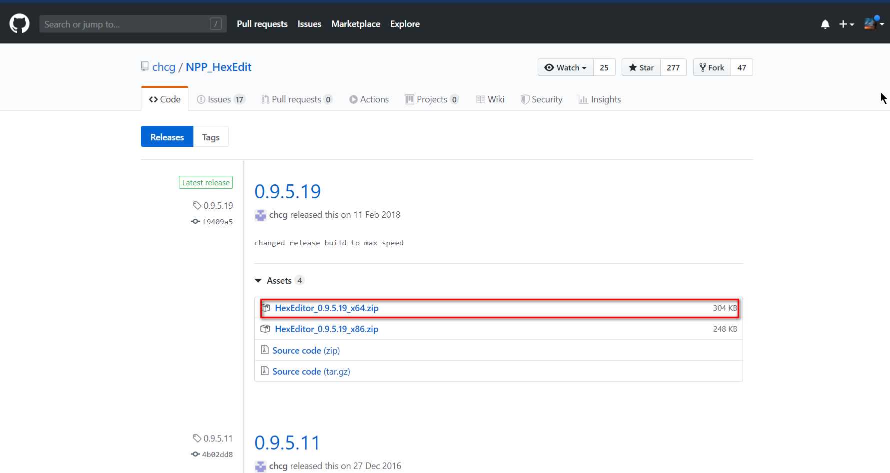This screenshot has height=473, width=890.
Task: Open the 0.9.5.11 release title
Action: click(x=287, y=443)
